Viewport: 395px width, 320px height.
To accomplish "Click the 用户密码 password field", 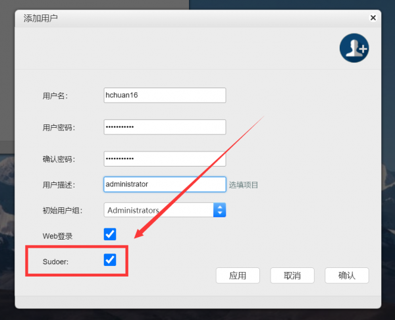I will (165, 127).
